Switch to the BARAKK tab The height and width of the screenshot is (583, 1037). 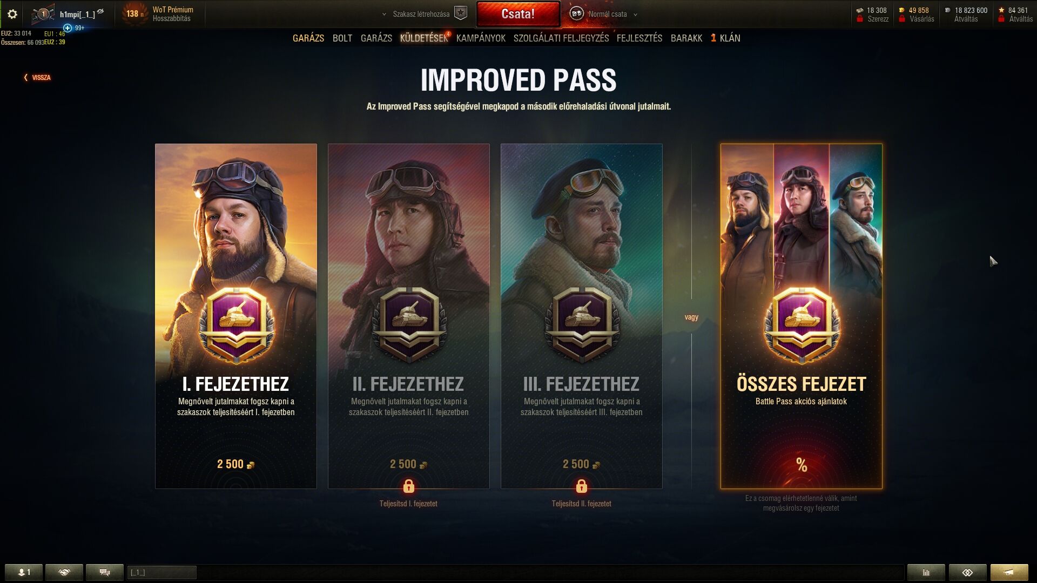[686, 38]
